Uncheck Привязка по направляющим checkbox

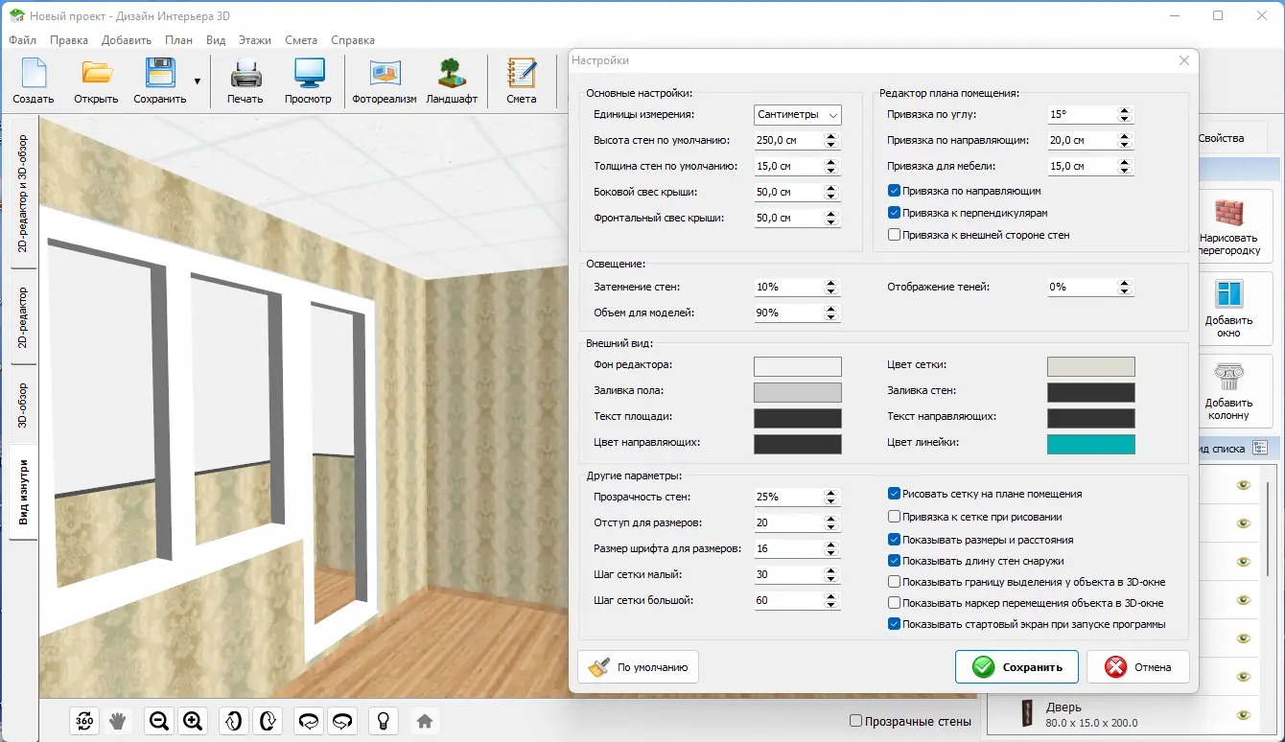(895, 191)
